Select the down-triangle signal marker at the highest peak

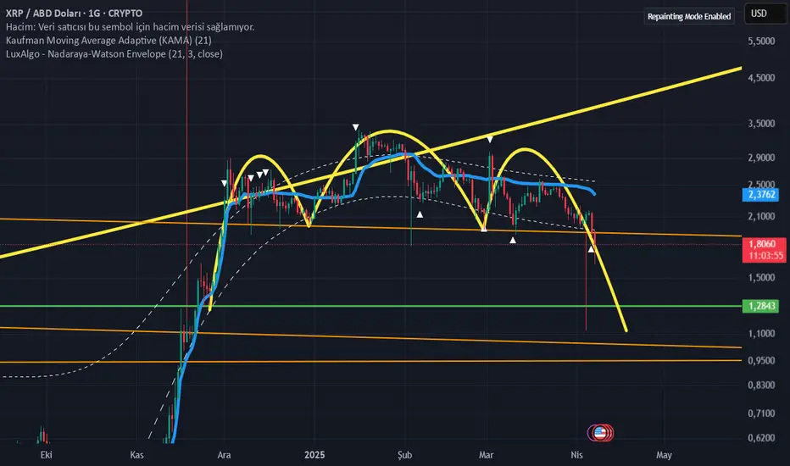click(356, 127)
